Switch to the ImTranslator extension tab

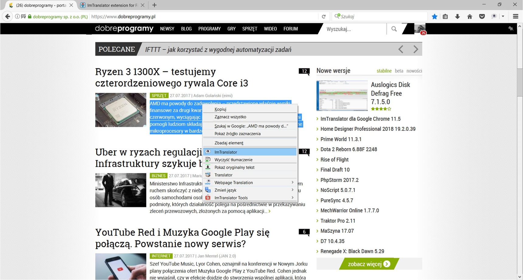112,5
